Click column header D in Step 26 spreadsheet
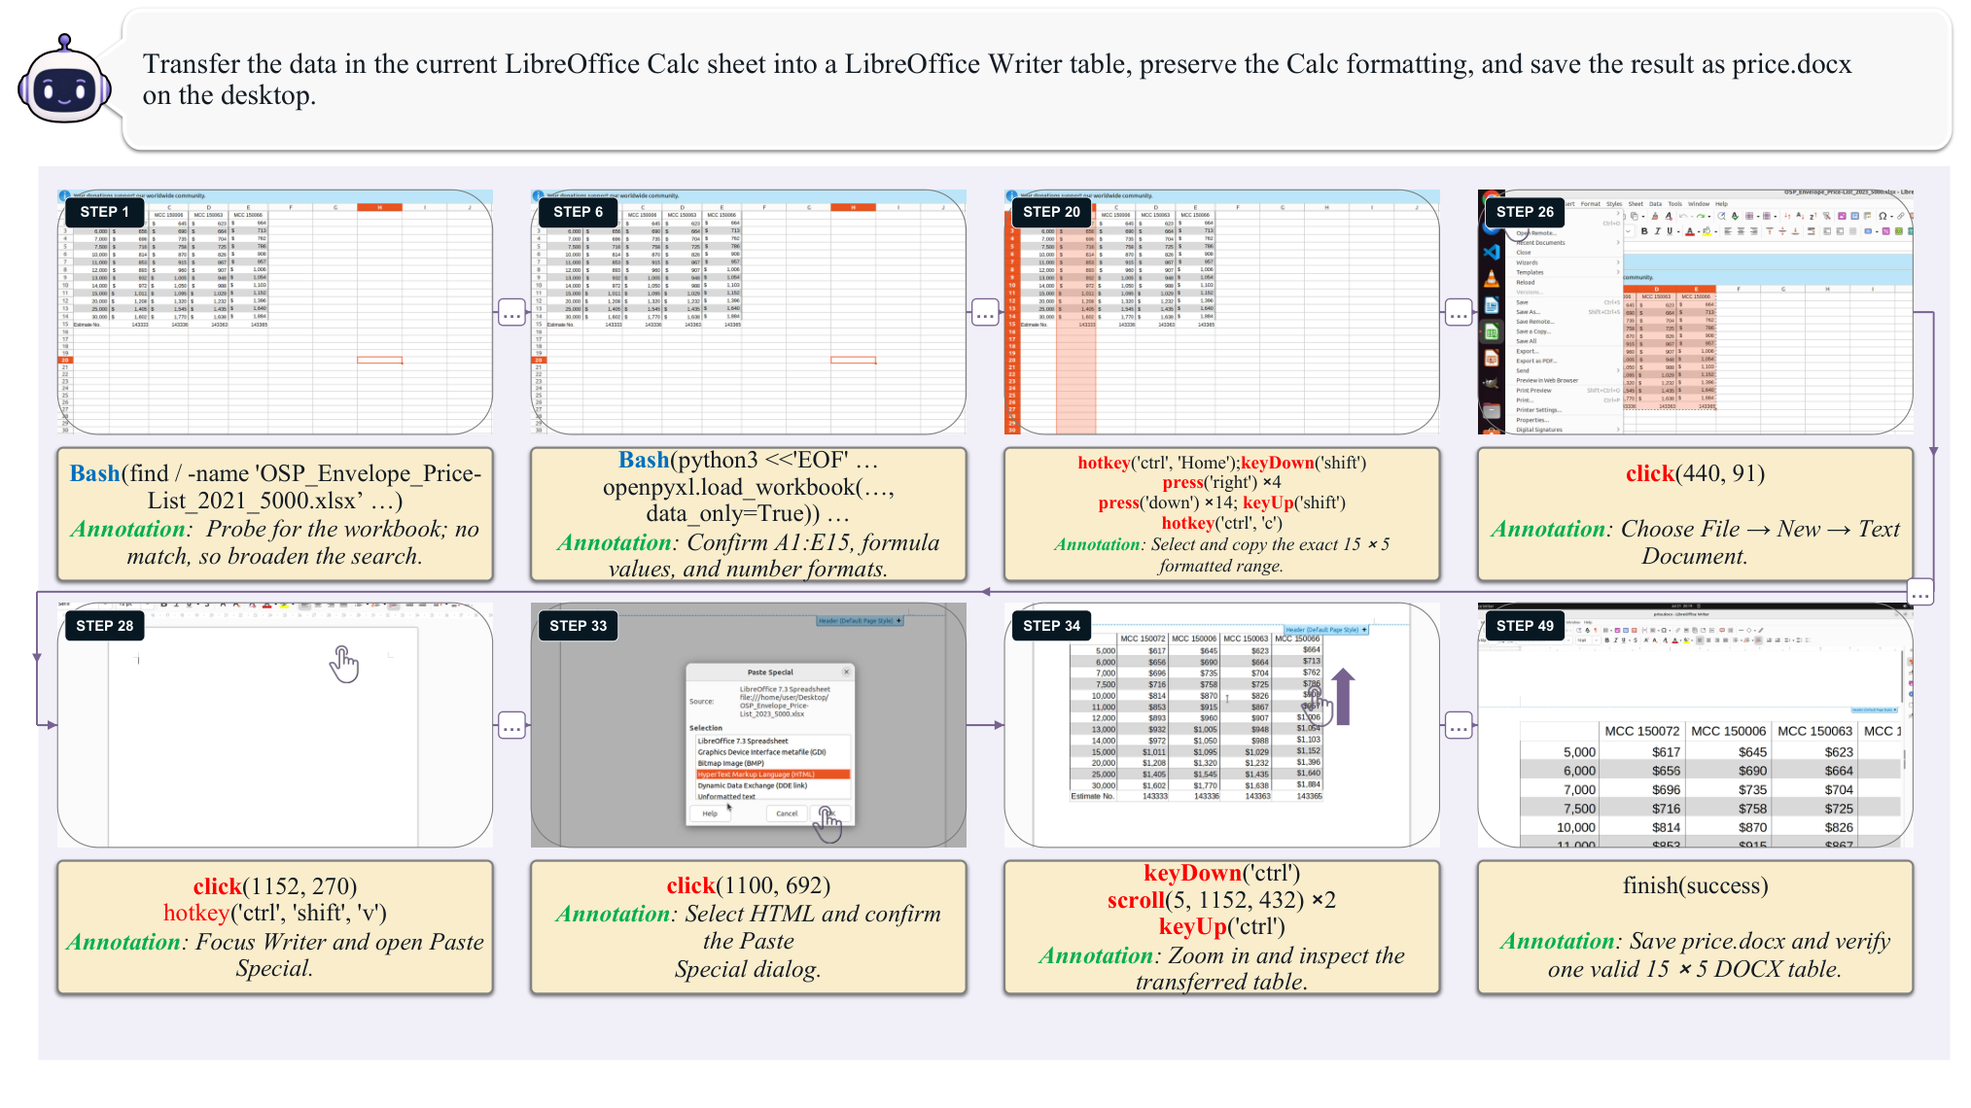Viewport: 1971px width, 1108px height. coord(1656,289)
